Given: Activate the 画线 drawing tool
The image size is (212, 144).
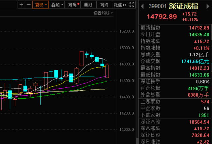Looking at the screenshot, I should pos(88,5).
